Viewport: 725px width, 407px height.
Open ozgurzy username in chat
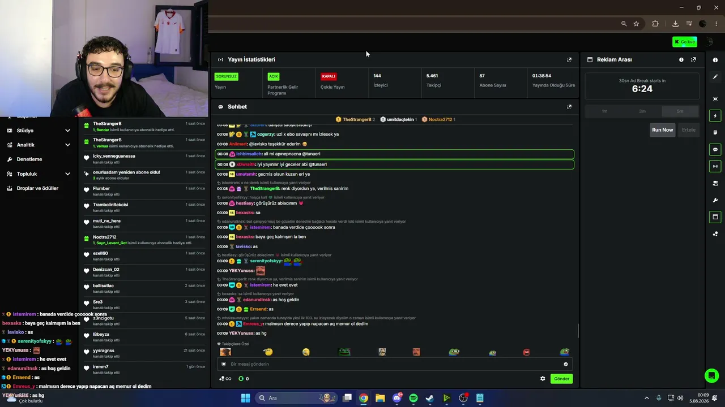(x=266, y=135)
